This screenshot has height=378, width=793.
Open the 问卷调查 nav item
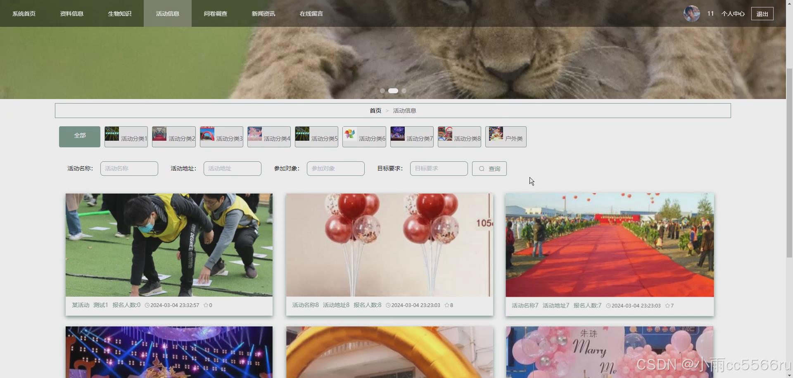[x=216, y=14]
